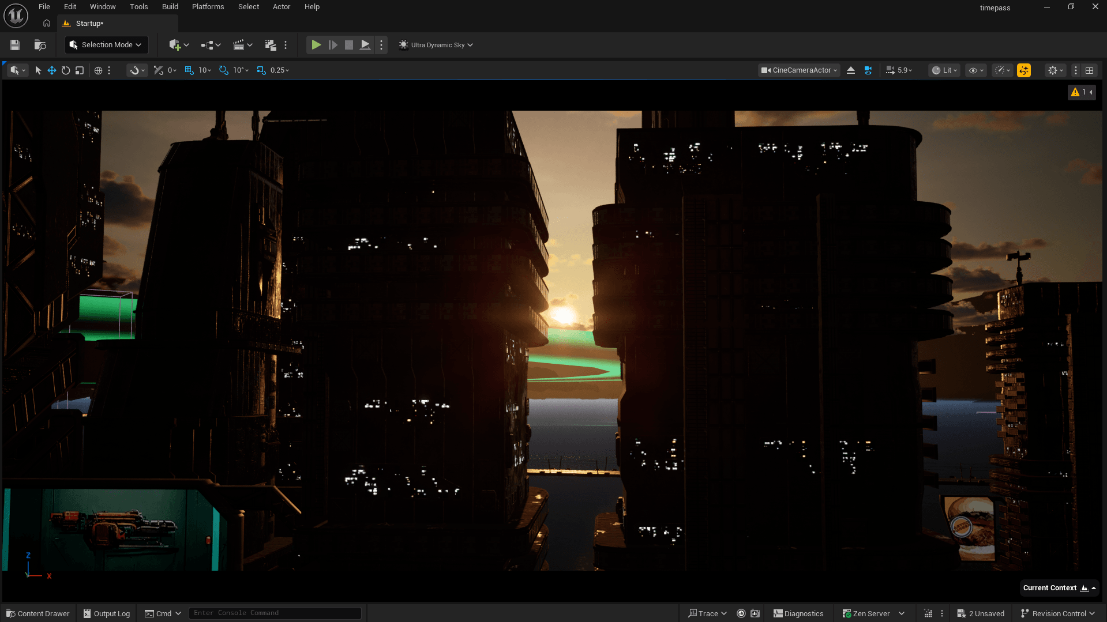Screen dimensions: 1107x622
Task: Open the camera speed 5.9 setting
Action: [899, 70]
